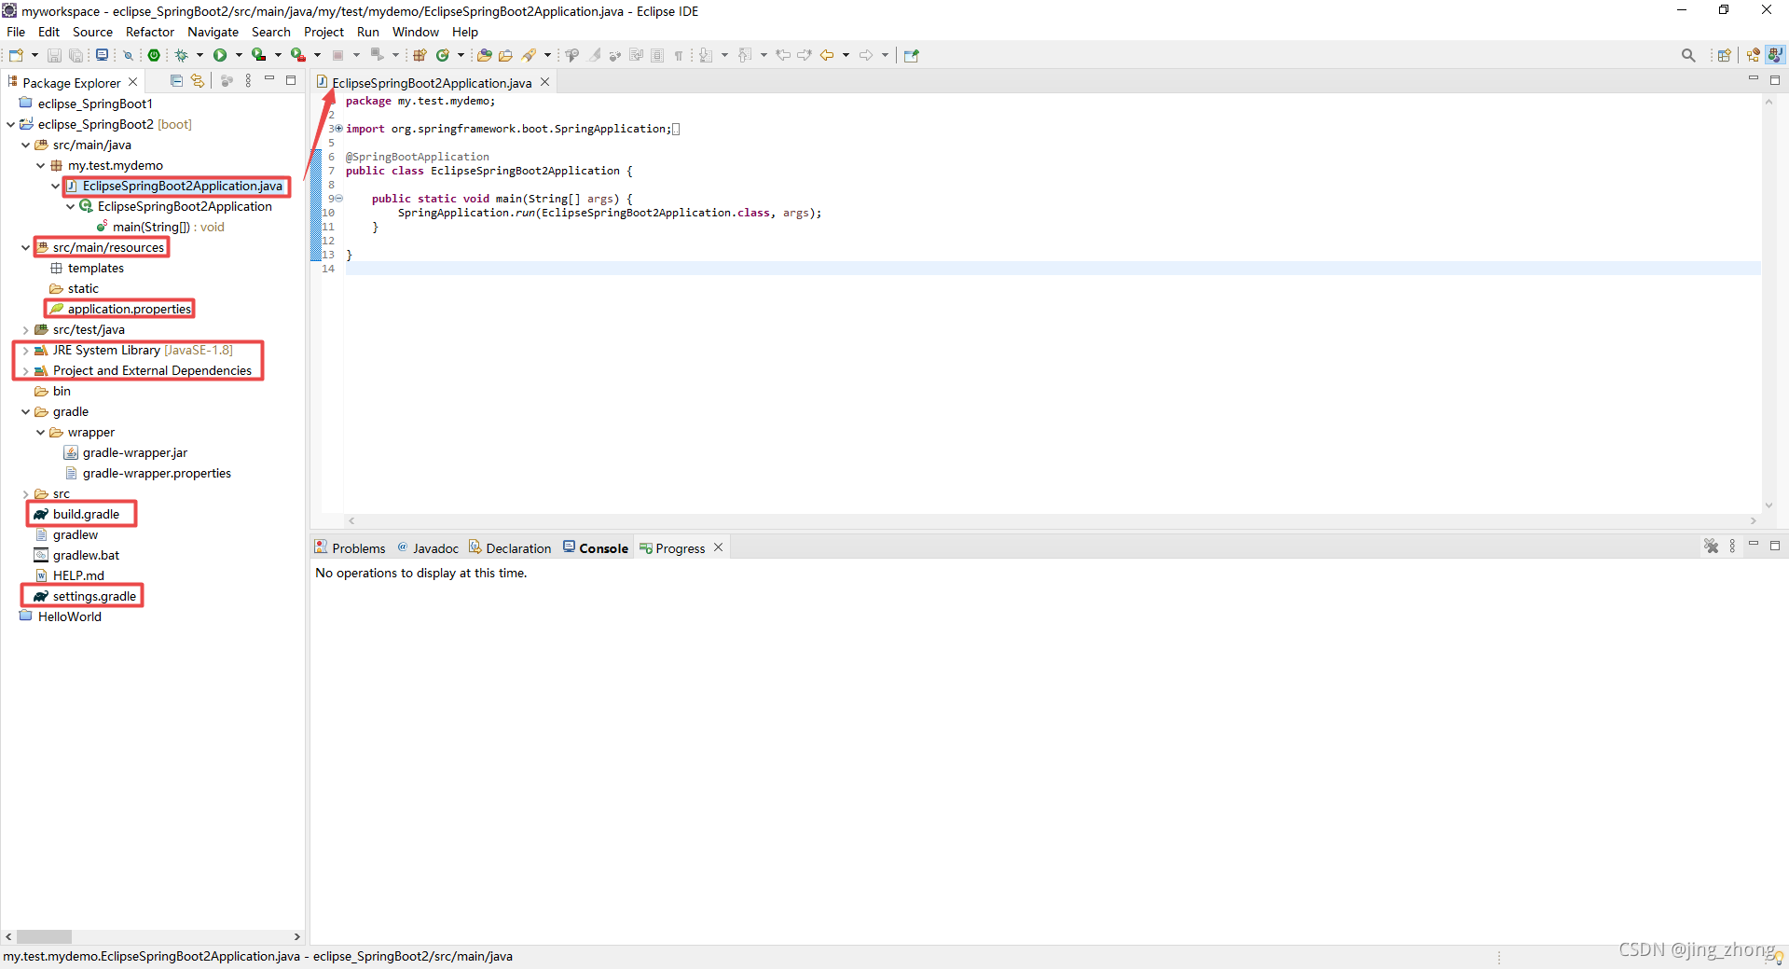
Task: Toggle Pin Editor button
Action: click(x=912, y=55)
